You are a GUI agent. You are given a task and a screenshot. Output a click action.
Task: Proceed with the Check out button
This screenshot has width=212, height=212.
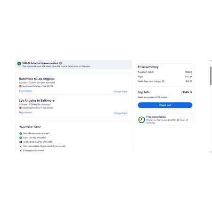tap(165, 105)
